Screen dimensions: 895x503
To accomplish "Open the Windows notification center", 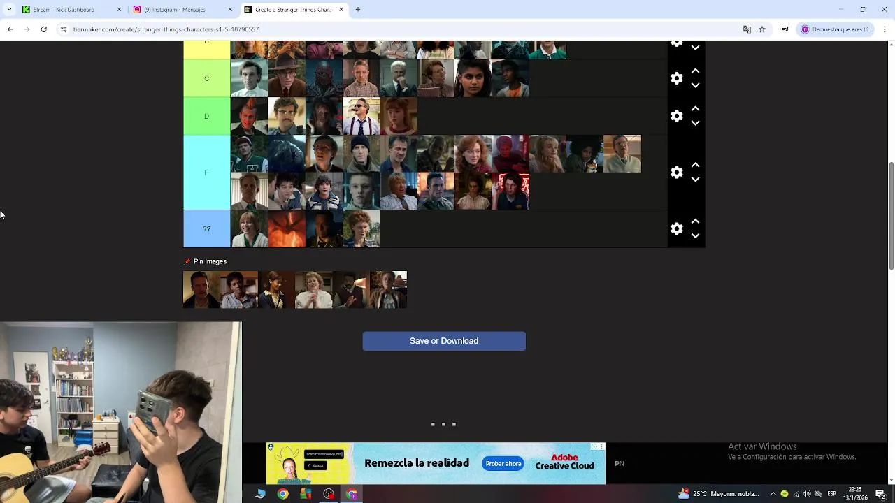I will 880,494.
